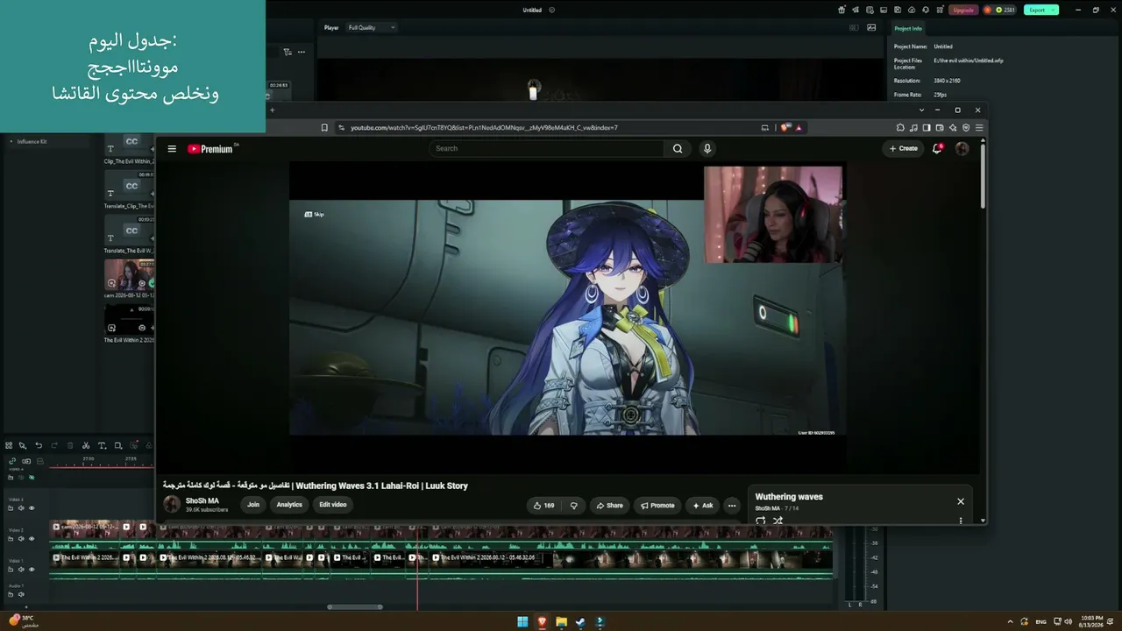1122x631 pixels.
Task: Open the browser tab search chevron
Action: [x=921, y=110]
